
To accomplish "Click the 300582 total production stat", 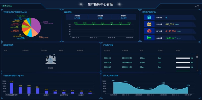I will click(77, 17).
